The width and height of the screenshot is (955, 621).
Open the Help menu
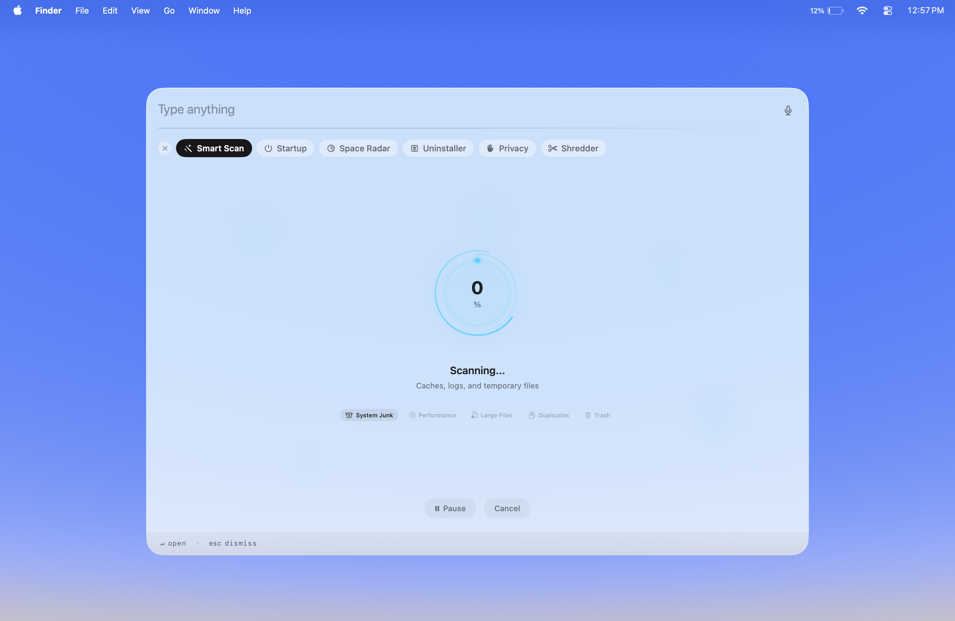(x=242, y=11)
